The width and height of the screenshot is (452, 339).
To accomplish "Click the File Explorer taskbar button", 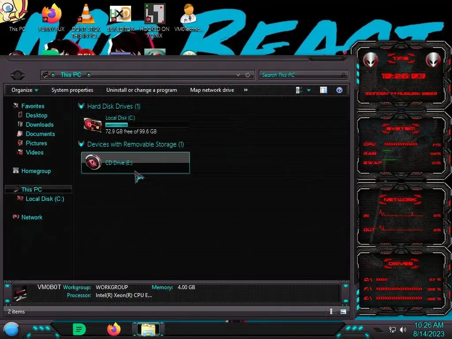I will (148, 329).
